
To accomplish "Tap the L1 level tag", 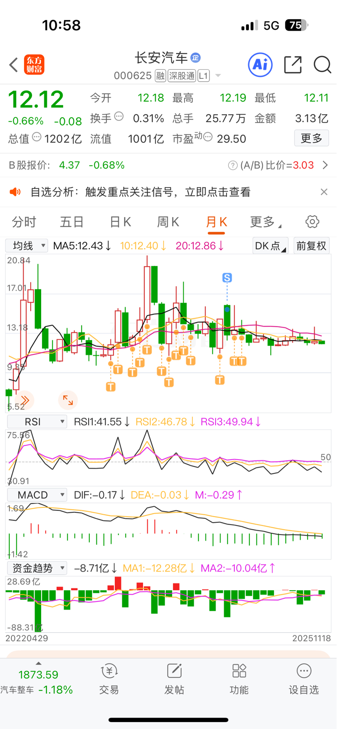I will click(x=203, y=76).
